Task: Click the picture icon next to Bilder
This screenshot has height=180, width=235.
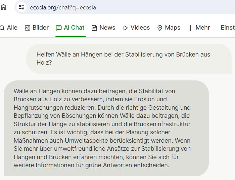Action: tap(28, 28)
